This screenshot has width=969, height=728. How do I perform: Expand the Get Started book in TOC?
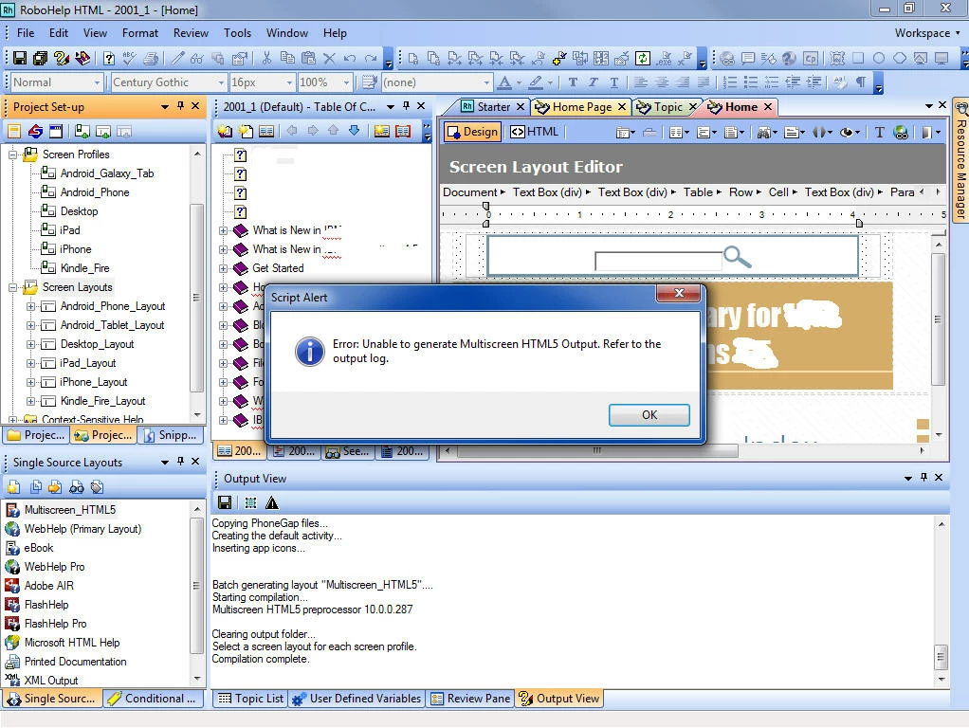point(223,268)
